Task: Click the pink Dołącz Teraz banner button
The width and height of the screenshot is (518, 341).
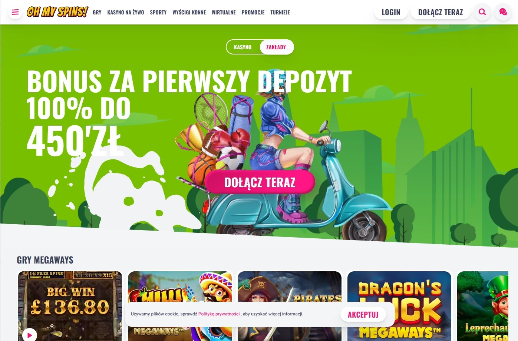Action: pyautogui.click(x=260, y=182)
